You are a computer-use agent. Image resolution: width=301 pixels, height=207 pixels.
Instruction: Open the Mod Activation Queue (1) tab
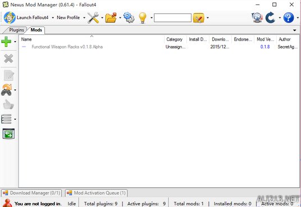(96, 193)
